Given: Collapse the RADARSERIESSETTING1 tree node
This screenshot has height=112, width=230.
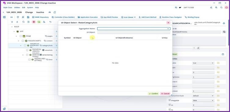Looking at the screenshot, I should (x=23, y=55).
